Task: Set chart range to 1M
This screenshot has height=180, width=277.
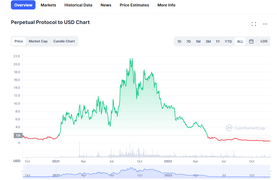Action: (x=198, y=41)
